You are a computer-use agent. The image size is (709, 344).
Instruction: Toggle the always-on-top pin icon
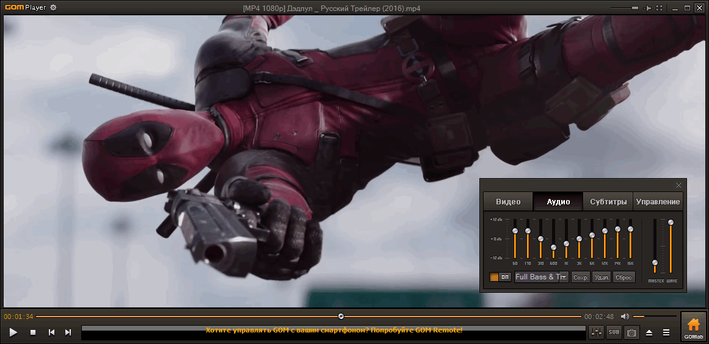(648, 8)
